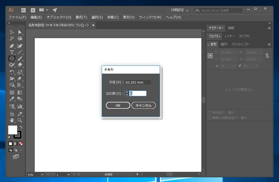Open the artboard number dropdown

69,175
